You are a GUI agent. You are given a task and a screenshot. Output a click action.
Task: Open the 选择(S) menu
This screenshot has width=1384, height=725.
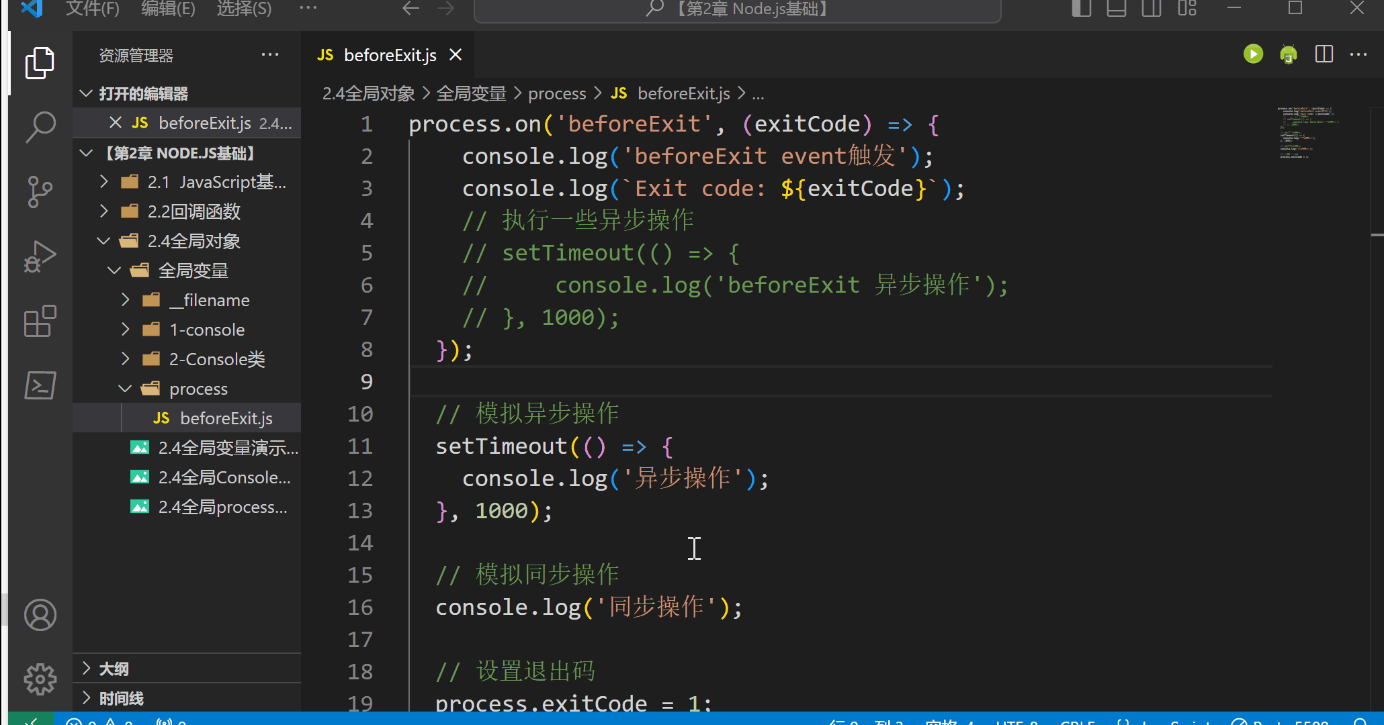pos(244,9)
